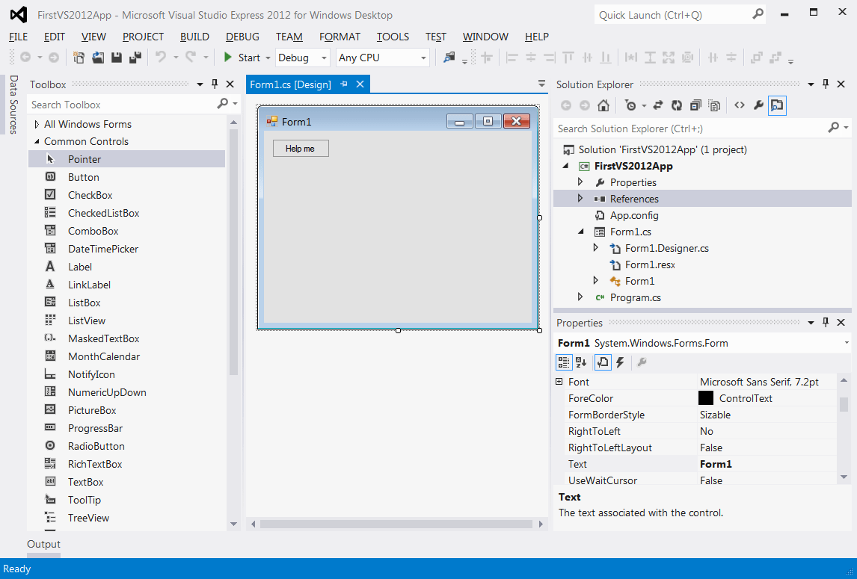Open the FILE menu

pos(18,37)
